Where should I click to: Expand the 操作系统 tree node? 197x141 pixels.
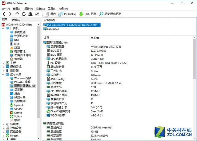3,67
